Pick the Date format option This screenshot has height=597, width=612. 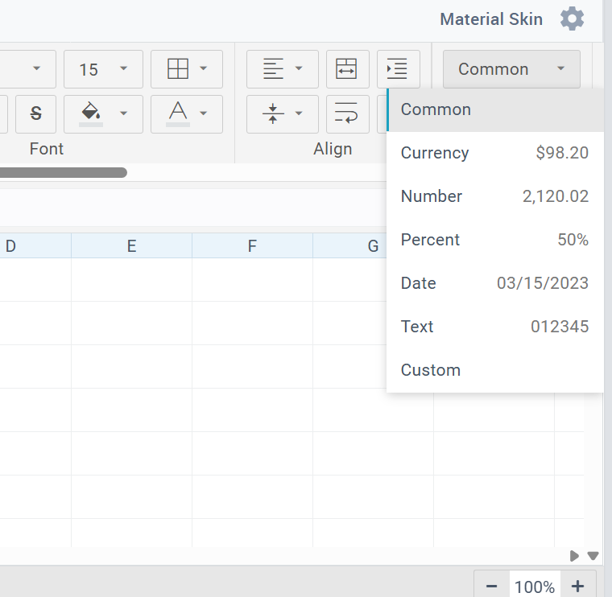coord(494,283)
